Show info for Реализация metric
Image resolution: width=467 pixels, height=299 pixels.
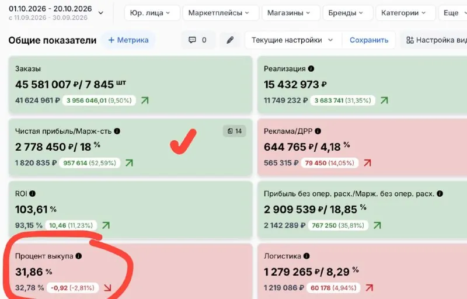(311, 69)
